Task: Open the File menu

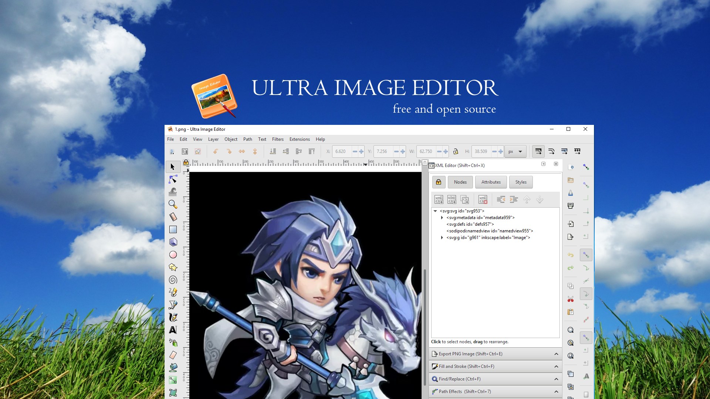Action: click(170, 139)
